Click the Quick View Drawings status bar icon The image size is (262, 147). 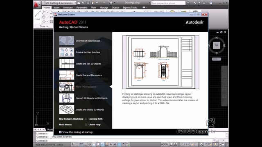176,145
